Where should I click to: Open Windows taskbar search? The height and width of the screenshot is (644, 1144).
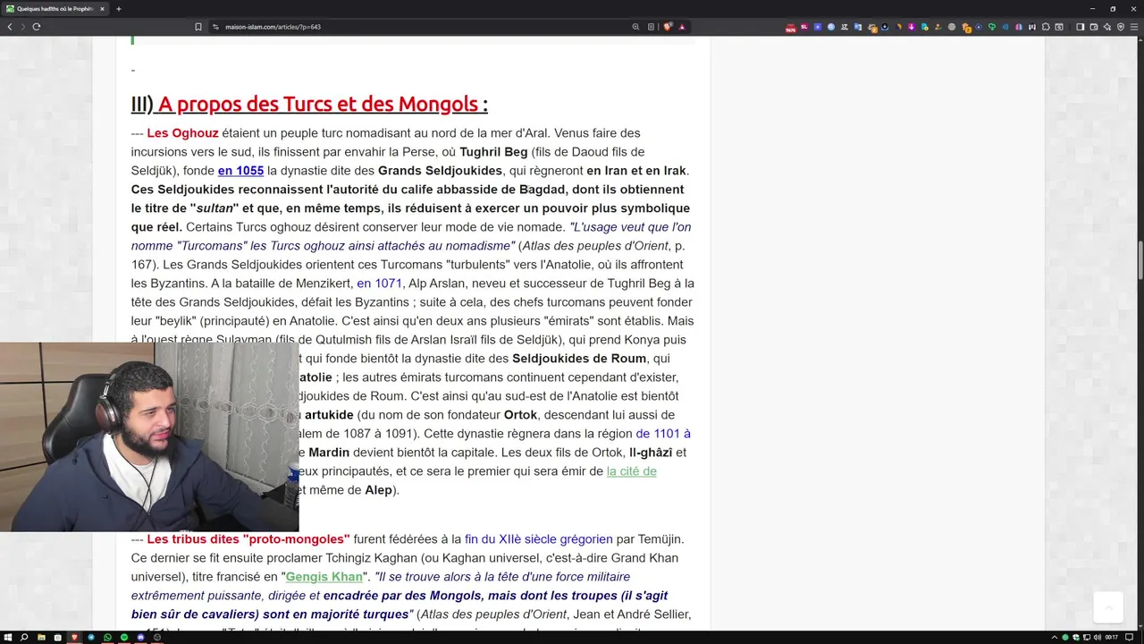pyautogui.click(x=24, y=637)
